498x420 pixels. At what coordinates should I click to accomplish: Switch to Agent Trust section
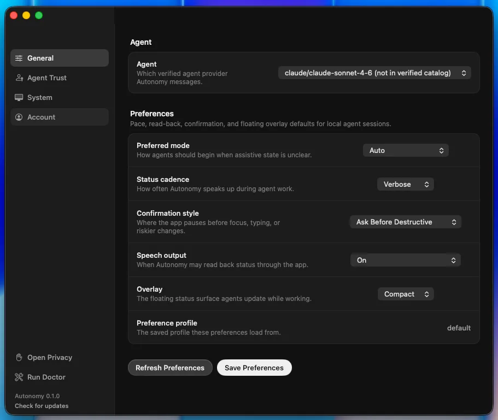pyautogui.click(x=60, y=78)
